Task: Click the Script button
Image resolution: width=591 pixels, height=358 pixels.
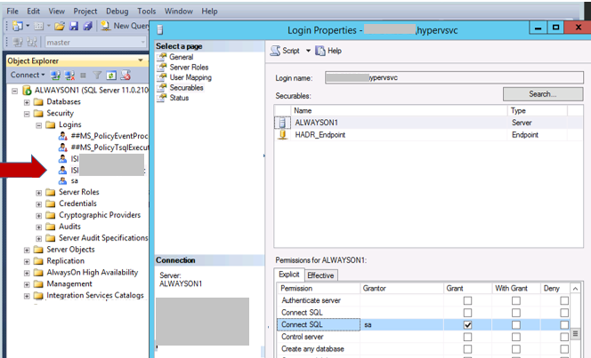Action: coord(286,51)
